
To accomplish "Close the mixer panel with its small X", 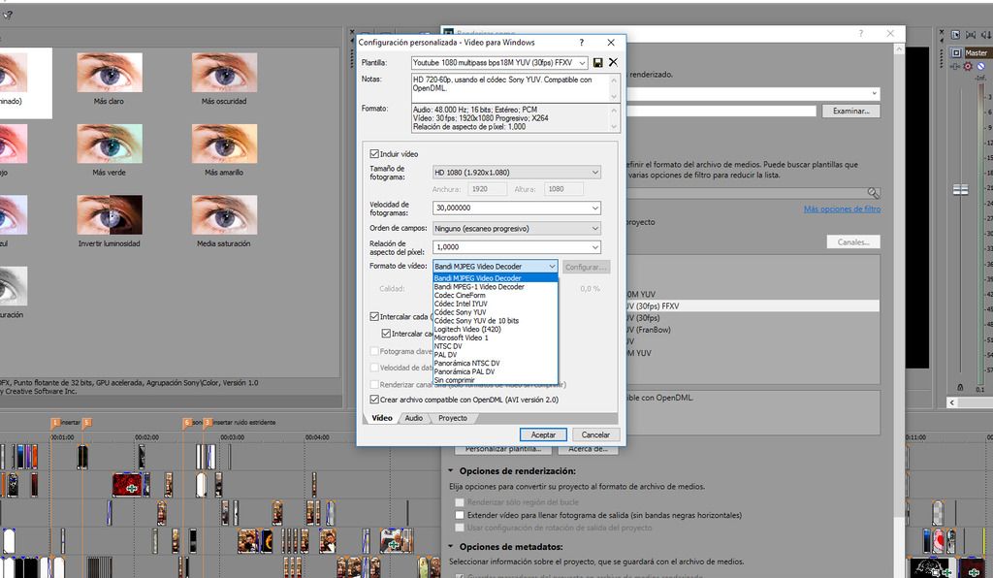I will 942,32.
